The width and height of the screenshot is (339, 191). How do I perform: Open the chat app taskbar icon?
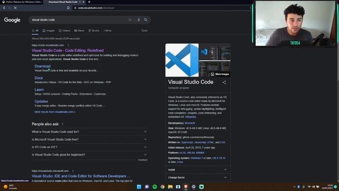click(x=147, y=187)
